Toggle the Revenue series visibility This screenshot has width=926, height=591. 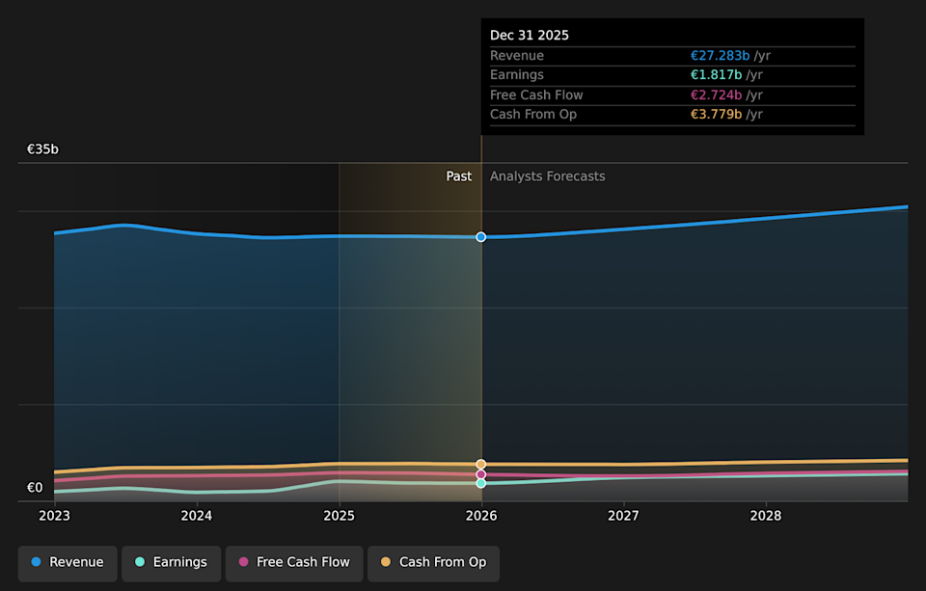click(67, 562)
